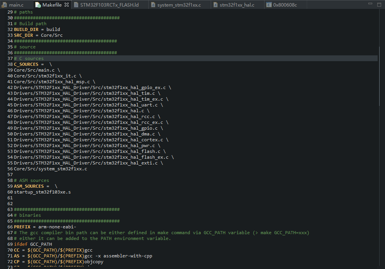Click the minimize view icon at top right
Viewport: 385px width, 269px height.
[x=370, y=4]
